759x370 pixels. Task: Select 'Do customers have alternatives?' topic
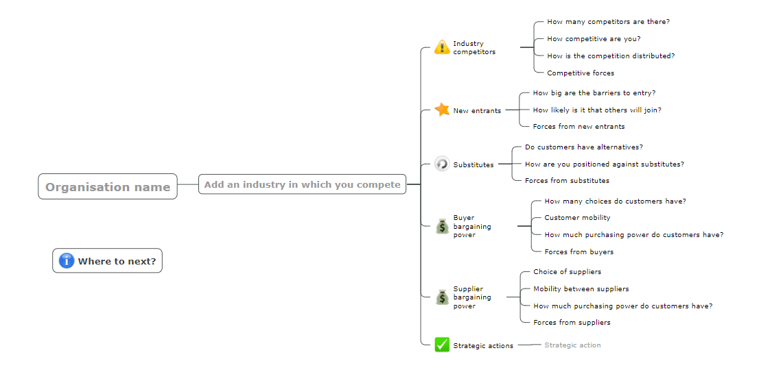click(x=584, y=147)
